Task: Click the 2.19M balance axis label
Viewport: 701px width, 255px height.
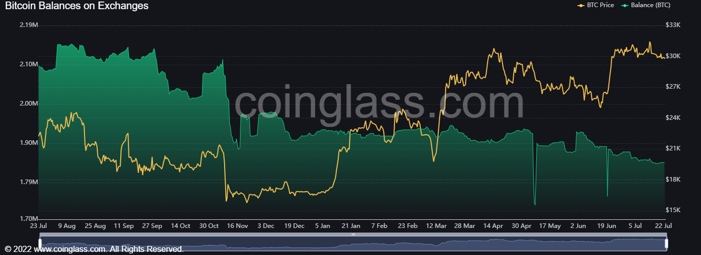Action: 29,25
